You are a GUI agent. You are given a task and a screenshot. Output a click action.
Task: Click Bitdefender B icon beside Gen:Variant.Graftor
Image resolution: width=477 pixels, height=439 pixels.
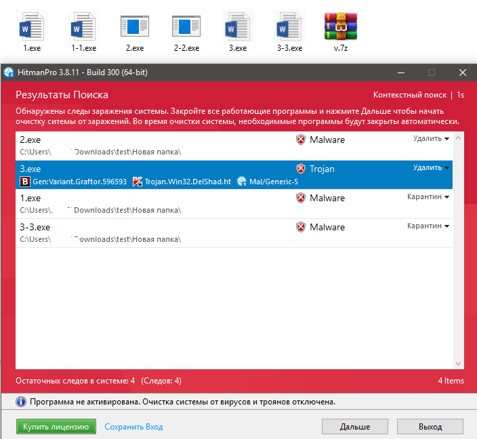(x=24, y=182)
